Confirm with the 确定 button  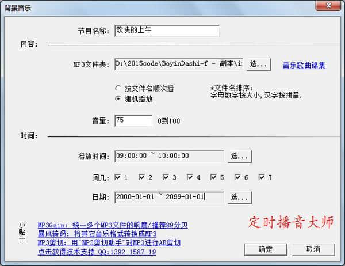[x=266, y=249]
